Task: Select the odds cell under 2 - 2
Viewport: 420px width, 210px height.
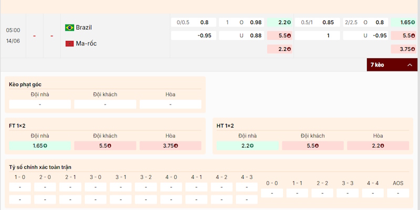Action: (322, 193)
